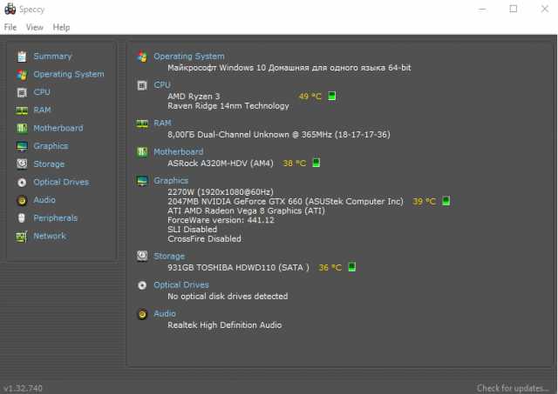Open the File menu
The image size is (558, 394).
(x=10, y=27)
